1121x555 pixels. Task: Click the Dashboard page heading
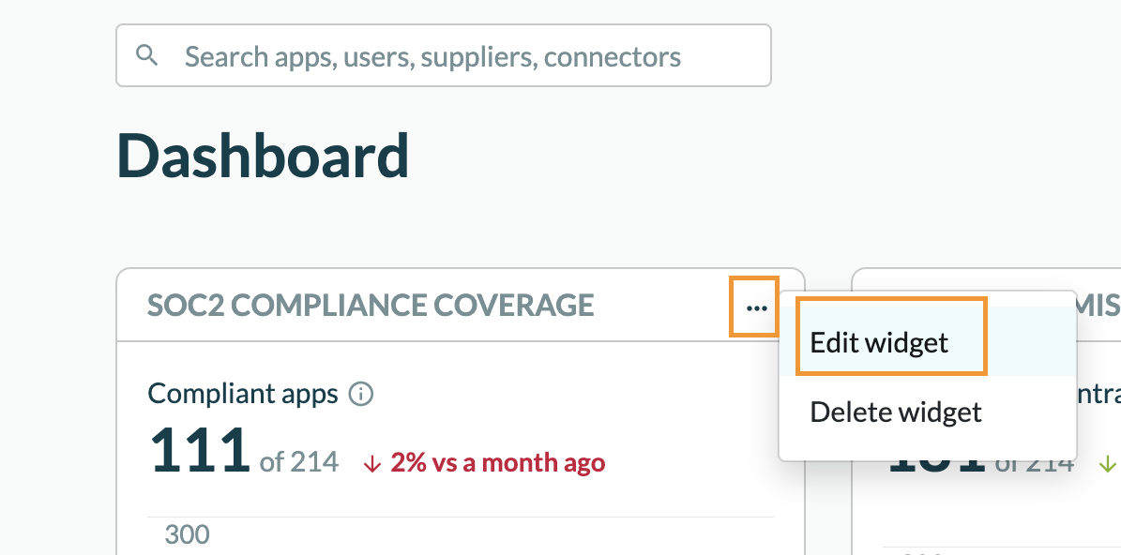tap(263, 156)
